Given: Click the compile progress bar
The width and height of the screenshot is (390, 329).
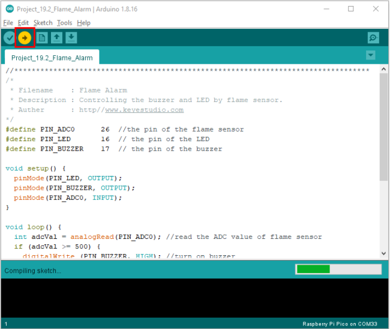Looking at the screenshot, I should [x=338, y=269].
